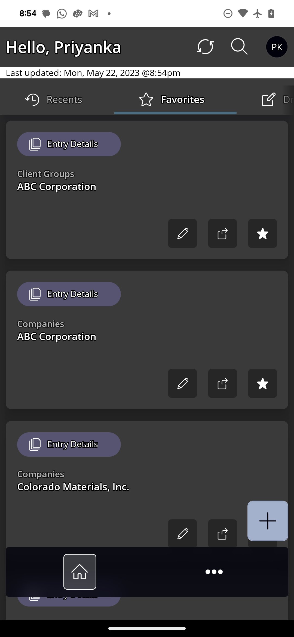Image resolution: width=294 pixels, height=637 pixels.
Task: Toggle the star on Companies ABC Corporation
Action: (262, 384)
